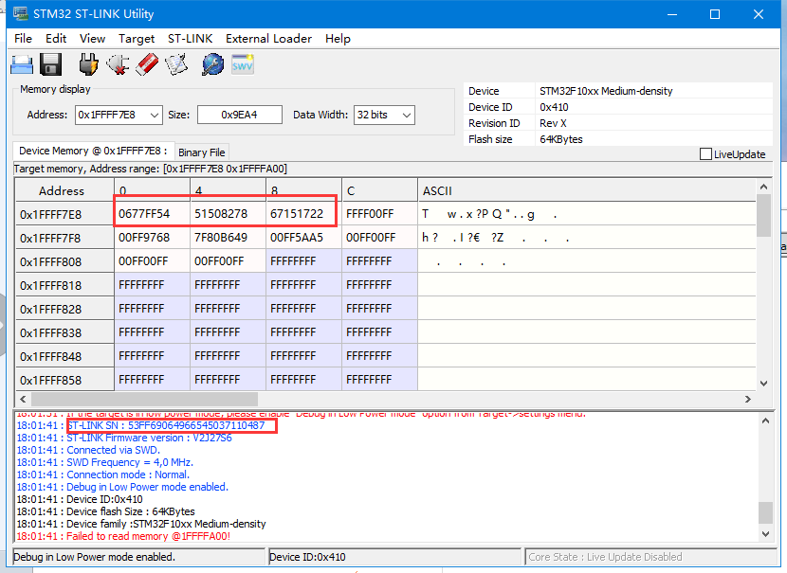Click the Address column header
The image size is (787, 573).
(x=64, y=190)
